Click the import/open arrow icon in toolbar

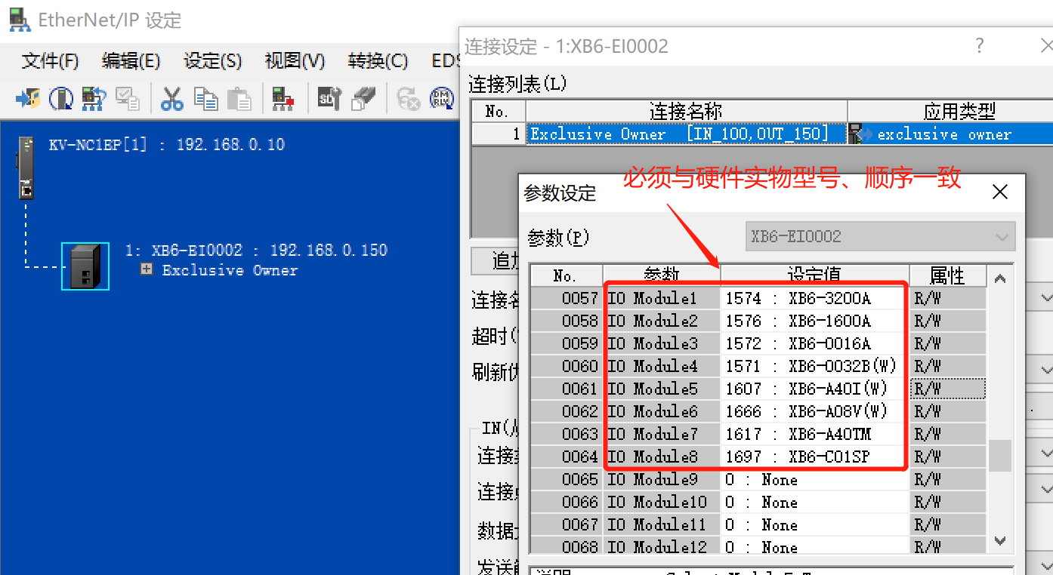[x=27, y=99]
